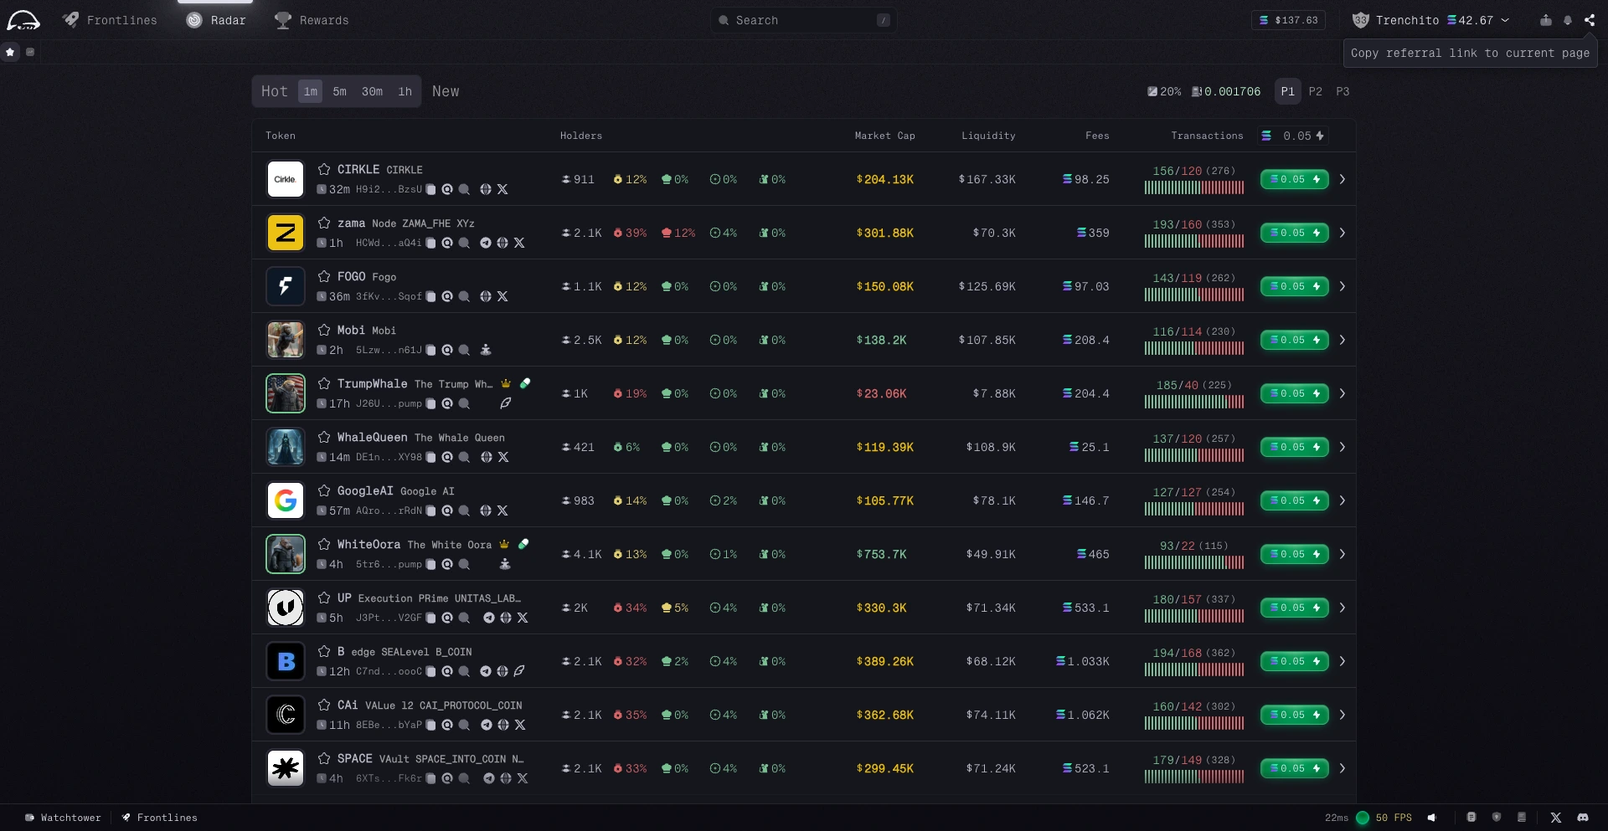The image size is (1608, 831).
Task: Click WhiteOora's buy/sell transactions bar
Action: coord(1193,563)
